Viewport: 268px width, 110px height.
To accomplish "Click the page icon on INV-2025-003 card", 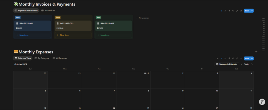I will click(x=98, y=23).
